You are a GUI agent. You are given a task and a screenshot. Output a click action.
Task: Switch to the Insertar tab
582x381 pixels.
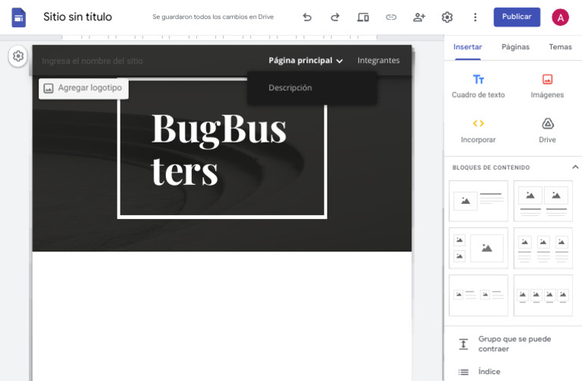pyautogui.click(x=468, y=47)
